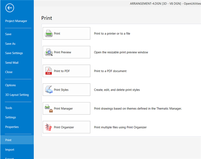Open Properties from the sidebar

12,127
